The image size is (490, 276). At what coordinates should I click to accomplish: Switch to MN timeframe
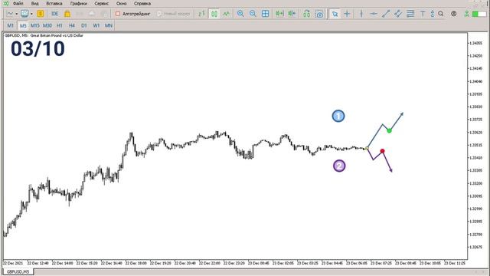click(x=109, y=25)
